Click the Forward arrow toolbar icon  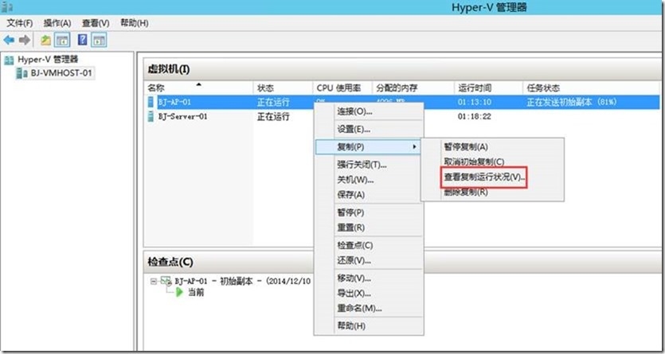coord(25,41)
